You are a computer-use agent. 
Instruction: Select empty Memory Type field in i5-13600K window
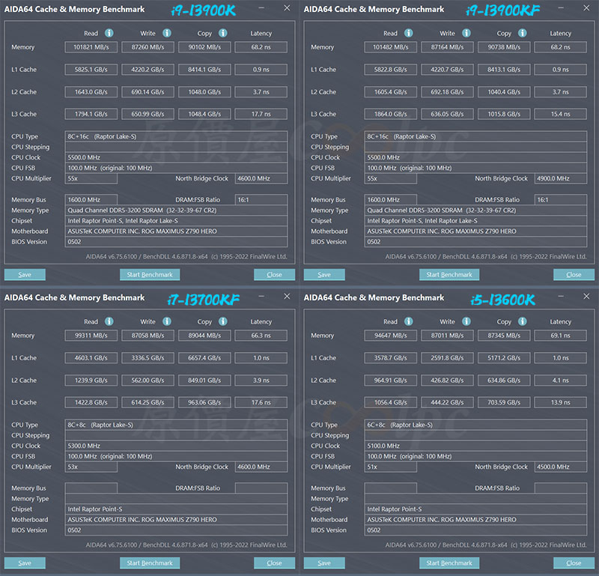(475, 498)
